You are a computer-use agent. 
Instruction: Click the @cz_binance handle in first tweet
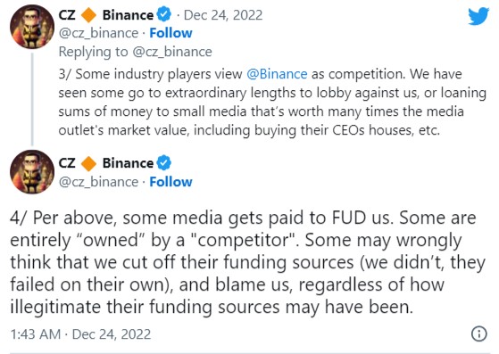coord(99,33)
